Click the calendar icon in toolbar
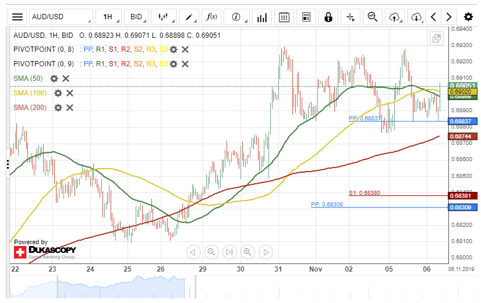Viewport: 481px width, 303px height. click(284, 17)
